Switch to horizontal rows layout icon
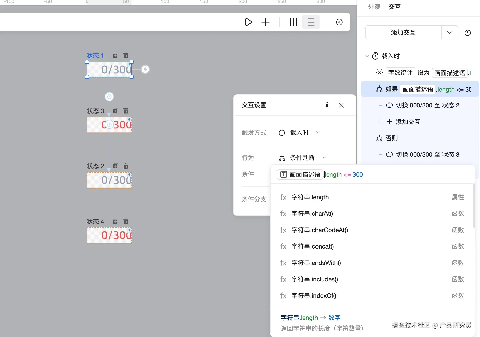This screenshot has height=337, width=480. pos(311,22)
